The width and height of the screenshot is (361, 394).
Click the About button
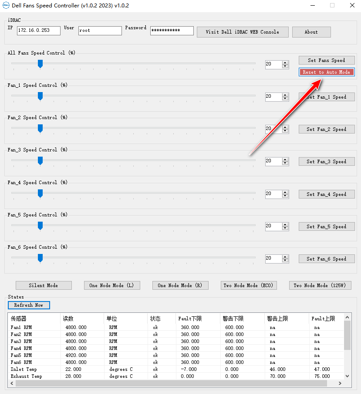tap(311, 32)
